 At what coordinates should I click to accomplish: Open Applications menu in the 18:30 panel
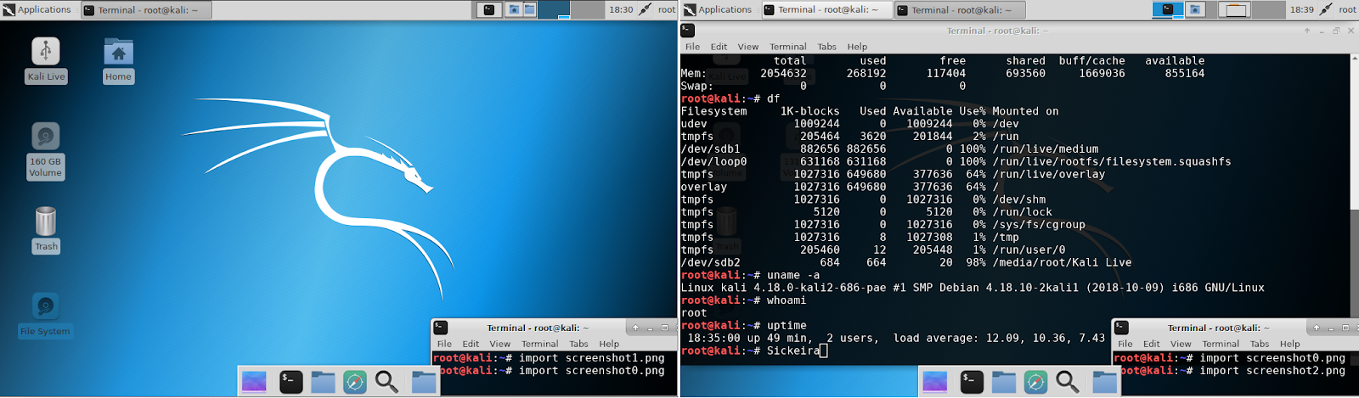[x=37, y=9]
